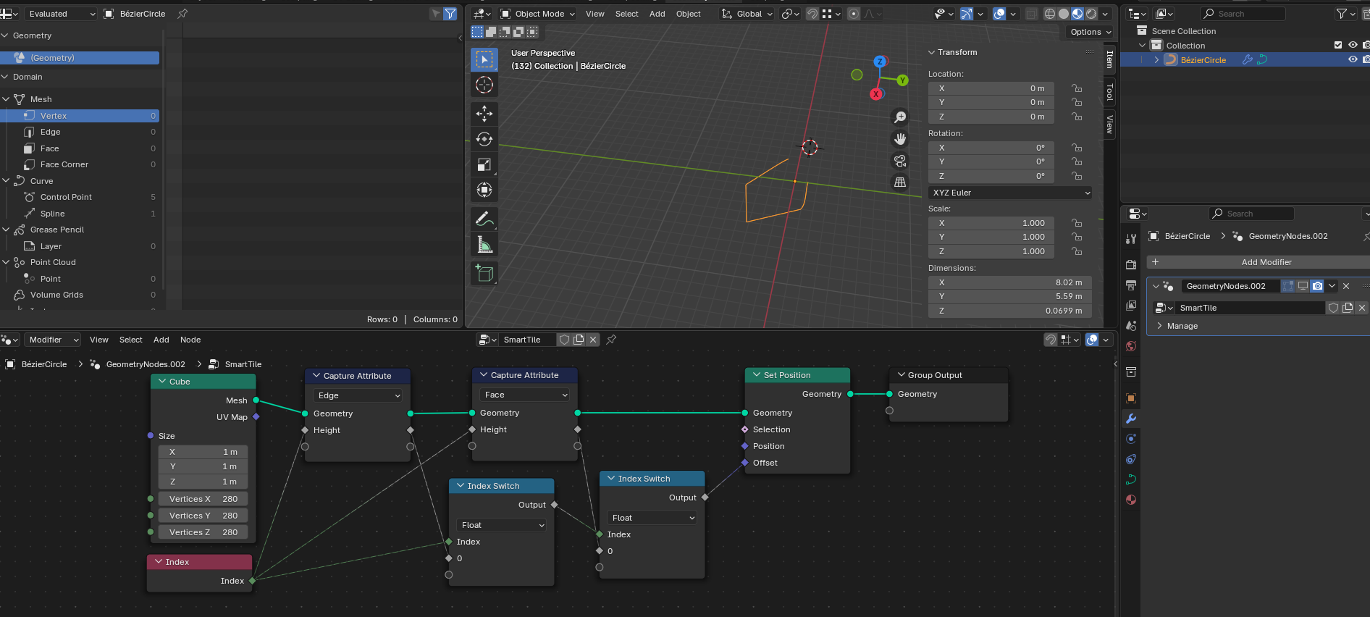Toggle lock on Rotation Z
Viewport: 1370px width, 617px height.
1077,176
